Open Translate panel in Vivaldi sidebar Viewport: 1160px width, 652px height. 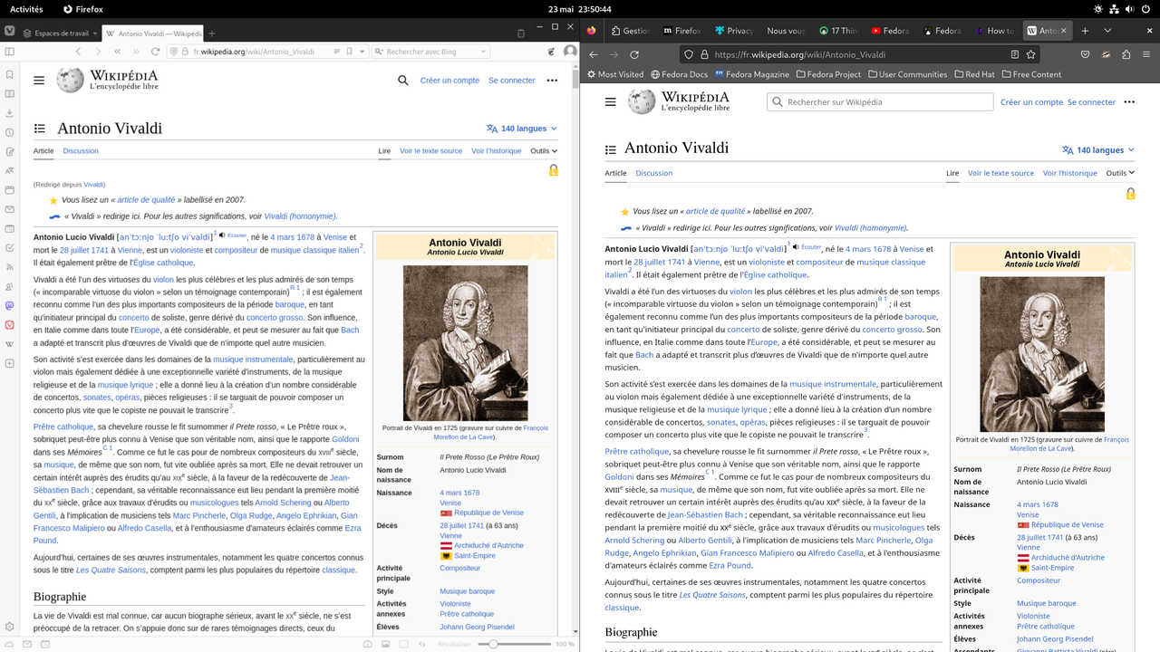pos(9,170)
